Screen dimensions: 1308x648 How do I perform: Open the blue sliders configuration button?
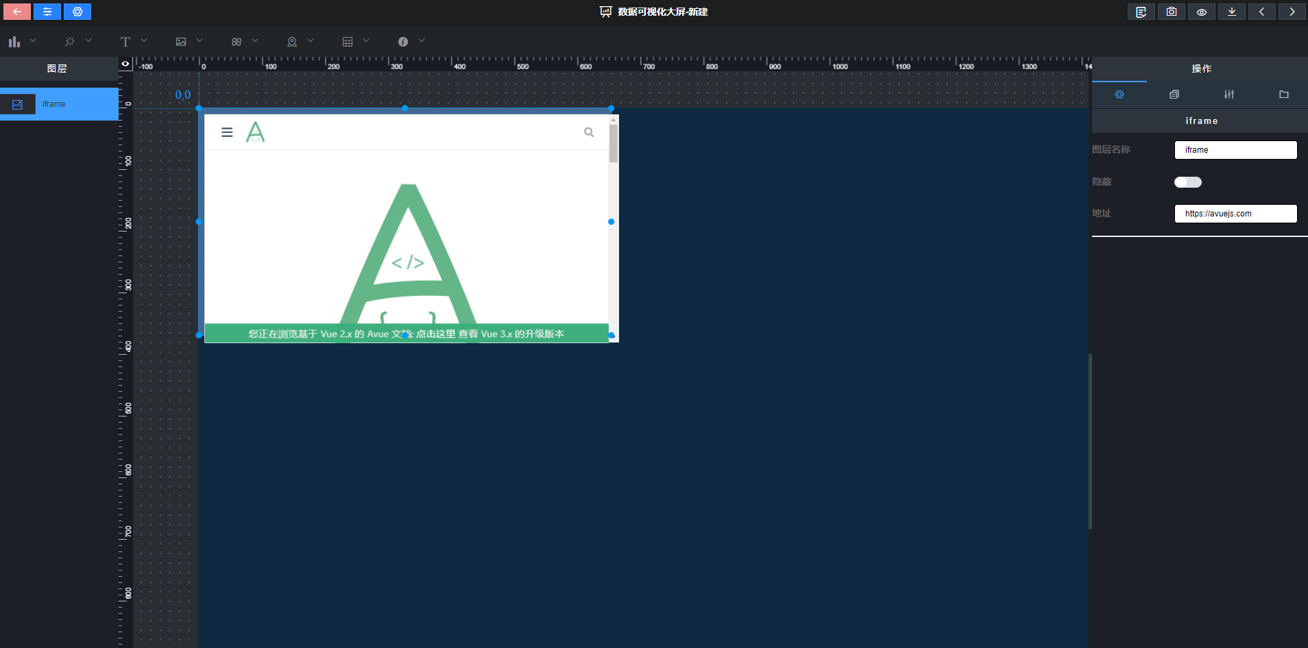coord(47,12)
